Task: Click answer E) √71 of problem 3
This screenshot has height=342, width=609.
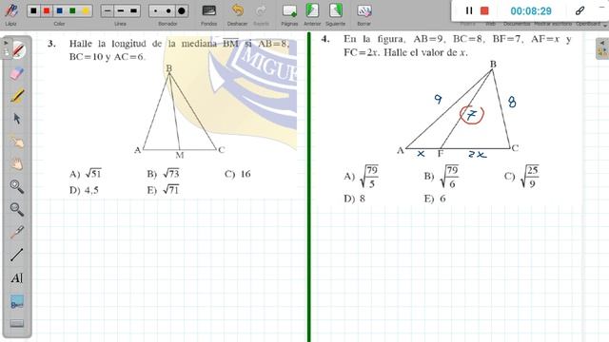Action: [163, 190]
